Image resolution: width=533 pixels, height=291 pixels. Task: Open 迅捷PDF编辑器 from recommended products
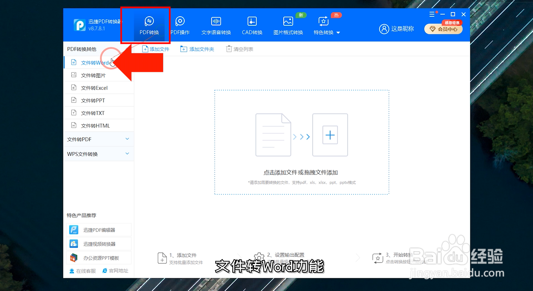coord(99,230)
